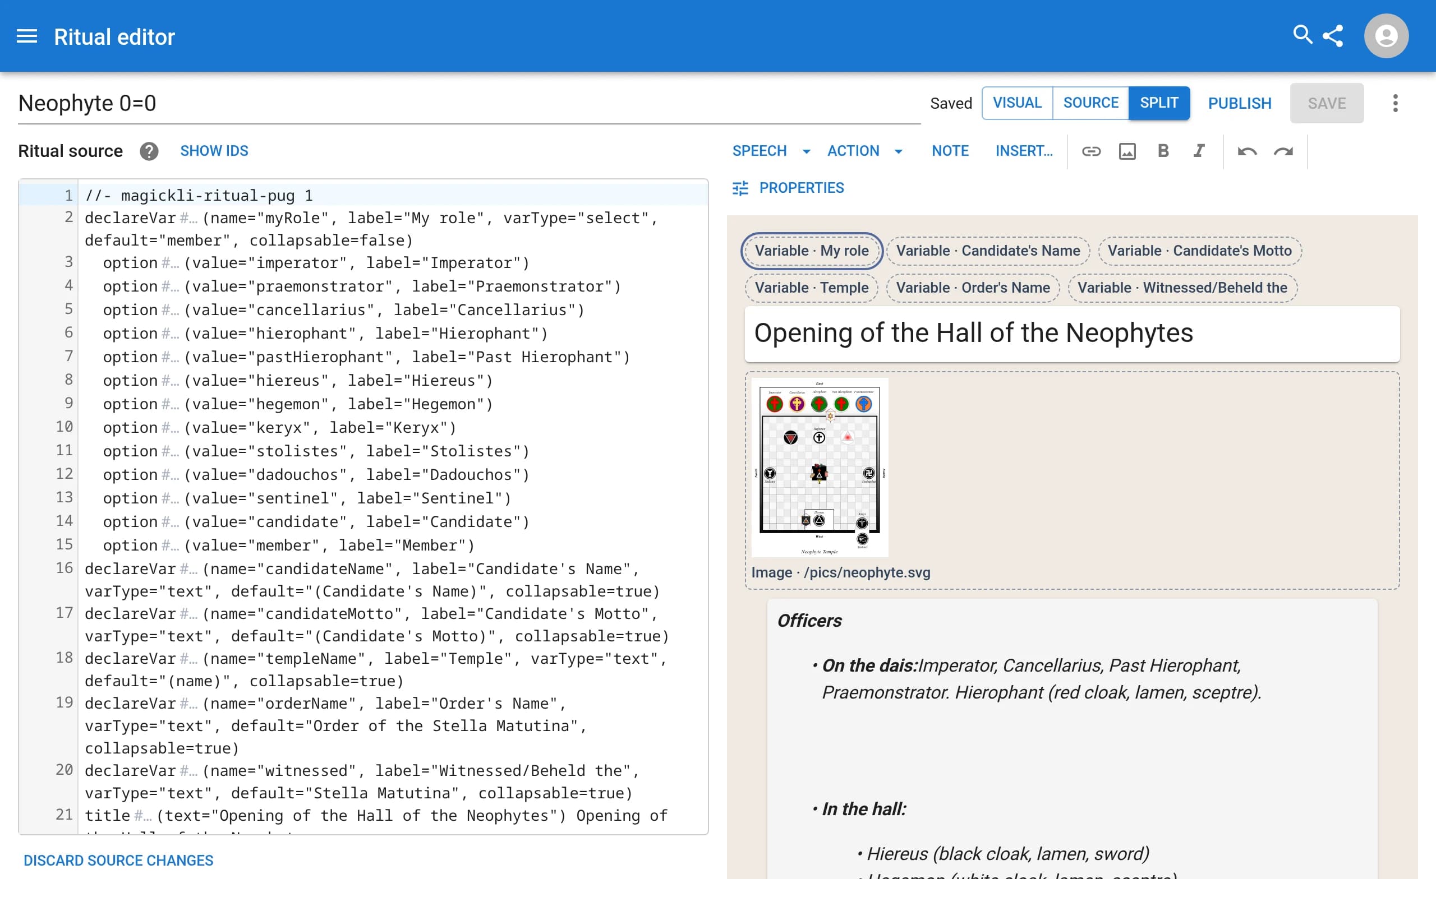
Task: Click the SAVE button
Action: click(x=1327, y=103)
